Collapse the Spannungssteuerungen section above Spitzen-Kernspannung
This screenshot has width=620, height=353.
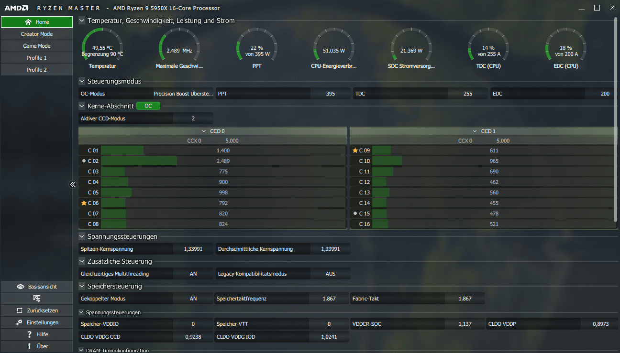click(x=82, y=236)
